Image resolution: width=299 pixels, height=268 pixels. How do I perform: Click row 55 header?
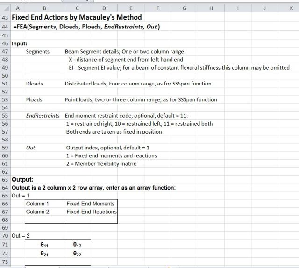click(6, 115)
